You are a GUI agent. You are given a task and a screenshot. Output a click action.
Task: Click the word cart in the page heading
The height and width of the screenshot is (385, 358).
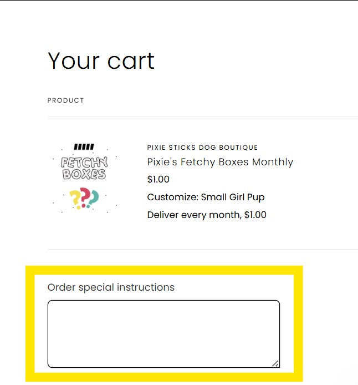point(132,60)
